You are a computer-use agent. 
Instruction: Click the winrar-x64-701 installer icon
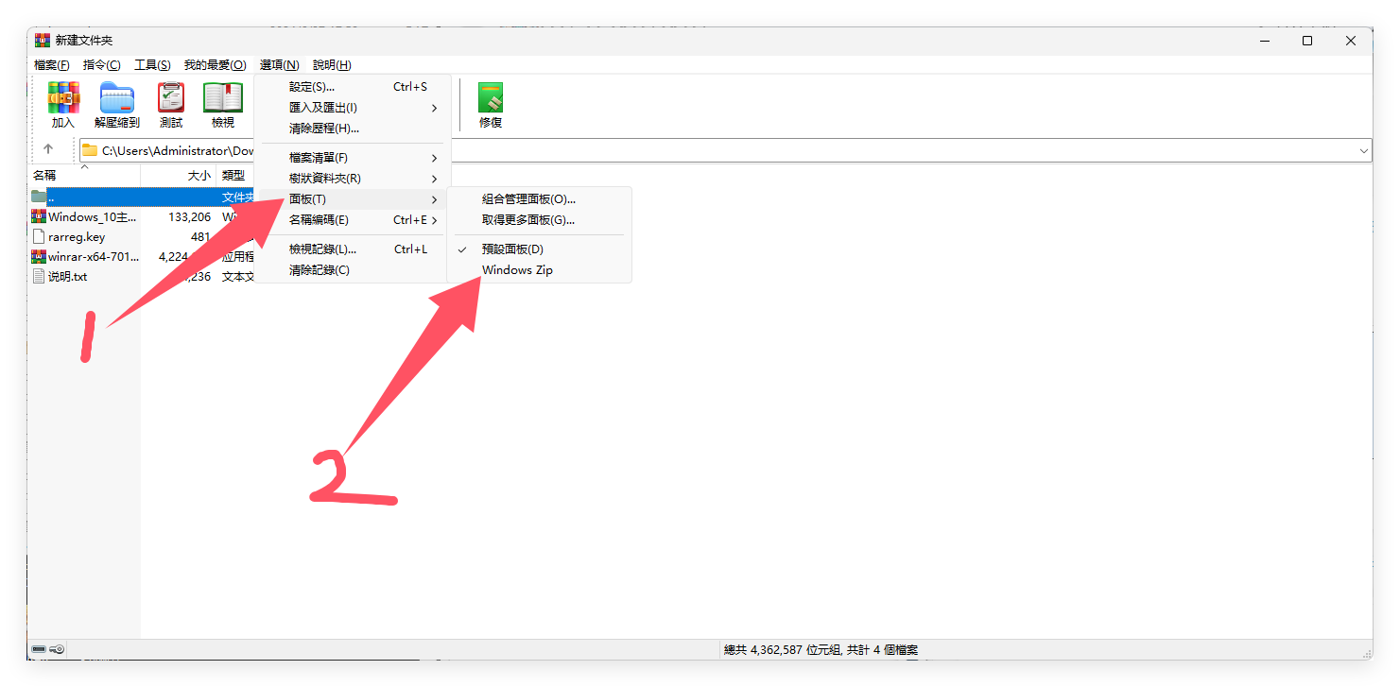point(39,256)
